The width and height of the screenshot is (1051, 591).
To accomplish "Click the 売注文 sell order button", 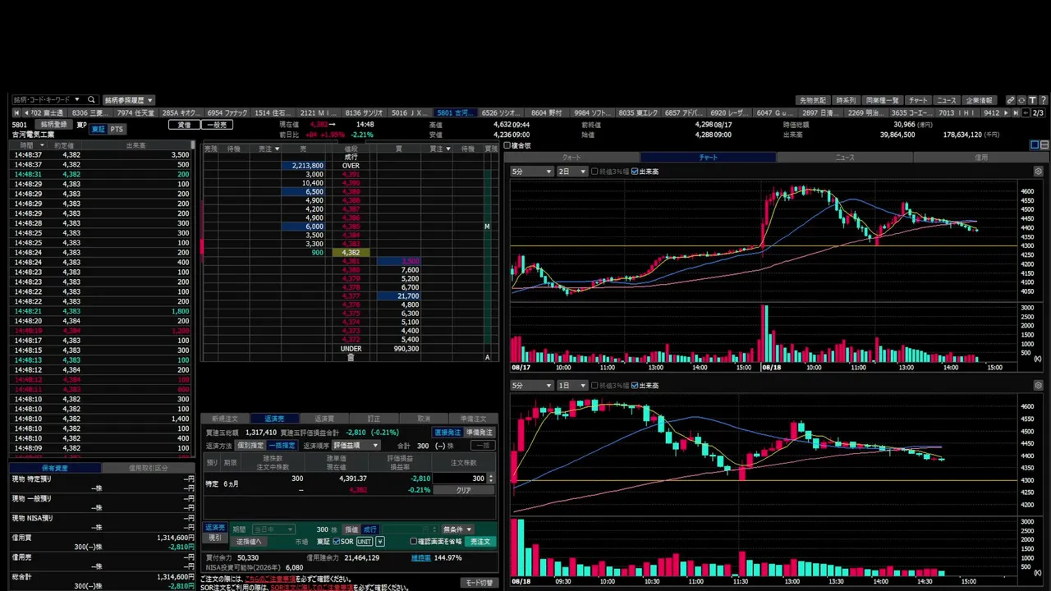I will pos(479,542).
